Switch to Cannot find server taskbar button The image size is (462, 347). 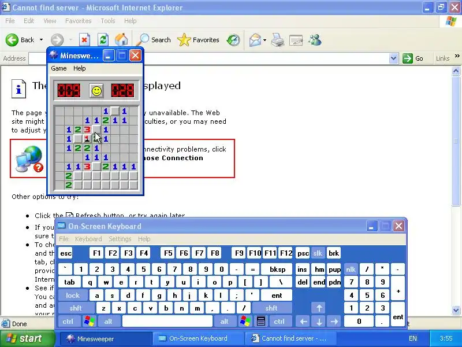point(290,339)
